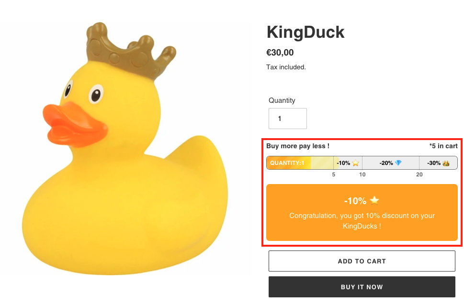Click the quantity input field
Screen dimensions: 464x305
coord(287,119)
